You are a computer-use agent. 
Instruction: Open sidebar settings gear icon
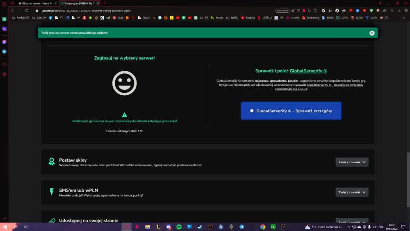4,74
